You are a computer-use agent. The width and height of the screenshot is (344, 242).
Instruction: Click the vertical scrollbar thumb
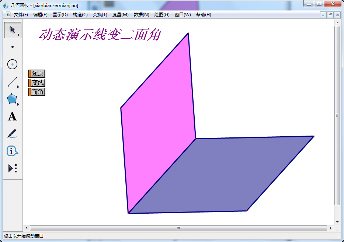click(x=337, y=115)
